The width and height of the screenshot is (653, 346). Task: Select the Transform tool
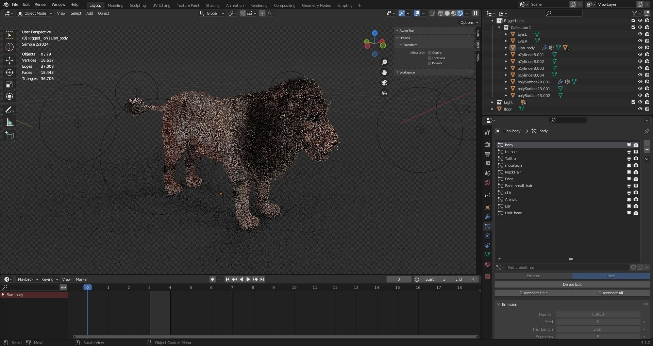(x=10, y=96)
